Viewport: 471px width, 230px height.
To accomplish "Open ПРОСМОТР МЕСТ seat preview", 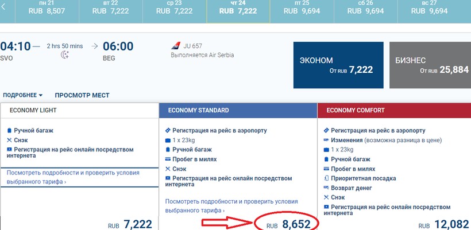I will [82, 95].
